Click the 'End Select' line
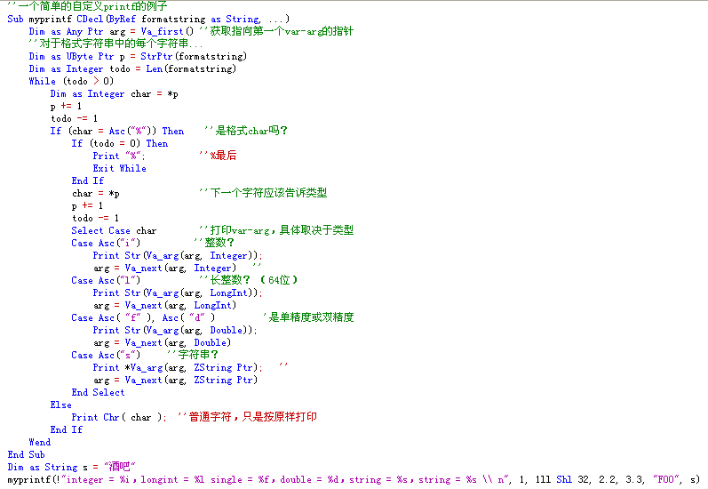 pyautogui.click(x=98, y=393)
